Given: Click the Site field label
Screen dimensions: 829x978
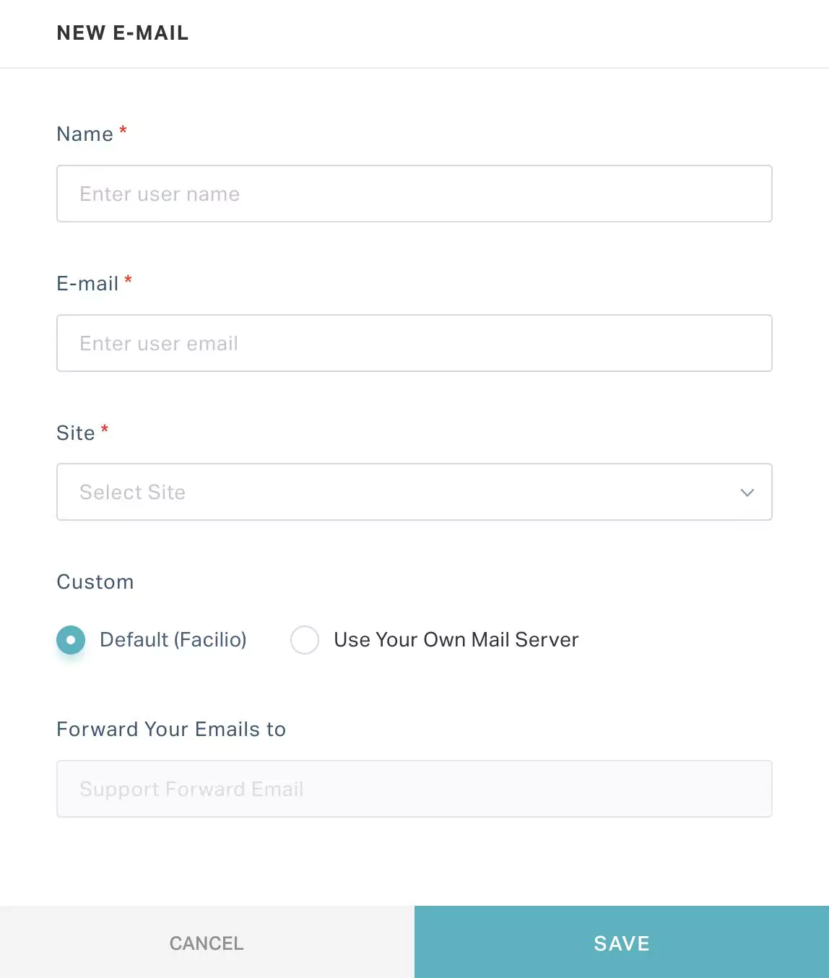Looking at the screenshot, I should (x=76, y=433).
